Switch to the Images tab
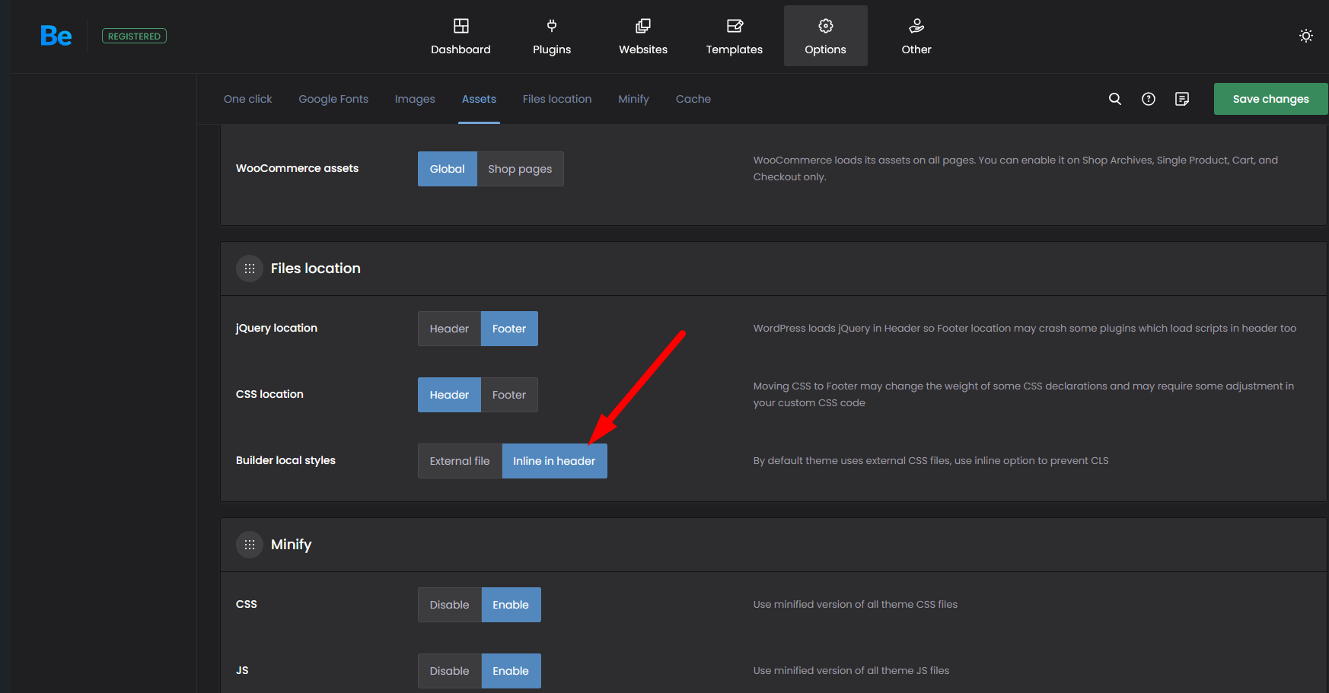 415,99
